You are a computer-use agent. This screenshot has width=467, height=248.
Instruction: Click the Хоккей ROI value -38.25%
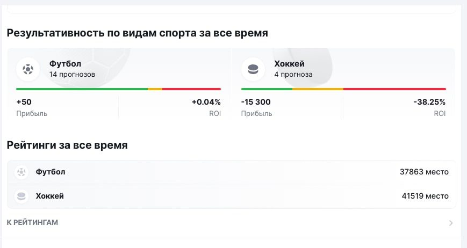click(x=429, y=102)
